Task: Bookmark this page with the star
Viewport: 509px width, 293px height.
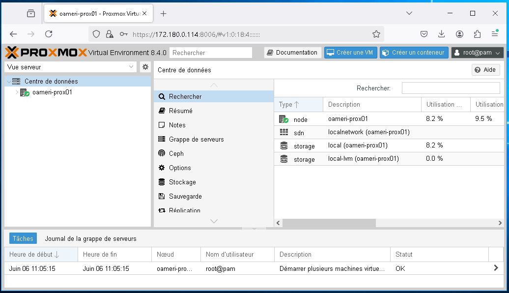Action: (376, 34)
